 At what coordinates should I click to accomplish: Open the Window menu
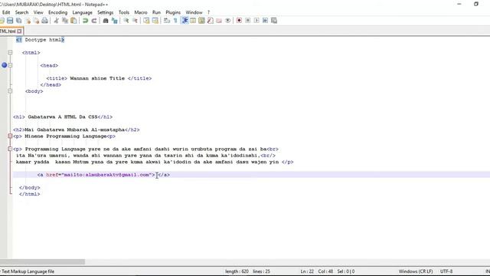pos(194,12)
